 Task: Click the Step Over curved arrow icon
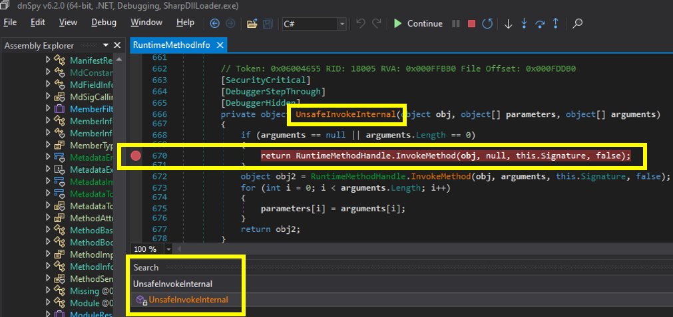click(540, 23)
